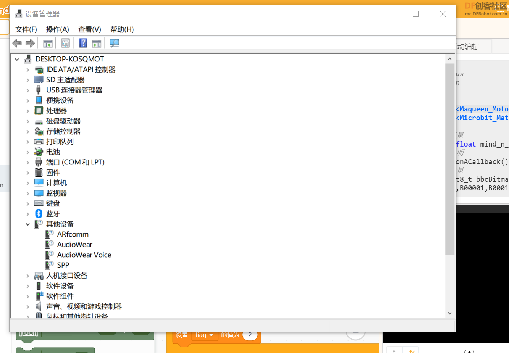The image size is (509, 353).
Task: Click the AudioWear Voice unknown device icon
Action: click(x=49, y=255)
